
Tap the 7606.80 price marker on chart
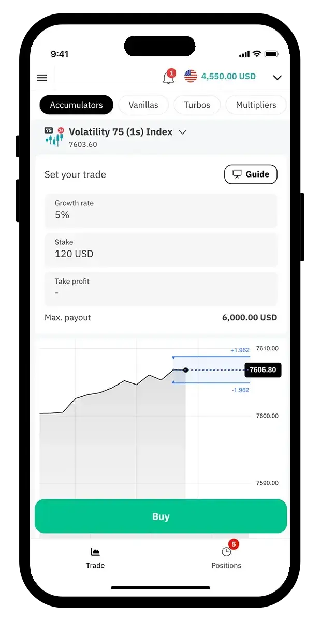pyautogui.click(x=262, y=370)
